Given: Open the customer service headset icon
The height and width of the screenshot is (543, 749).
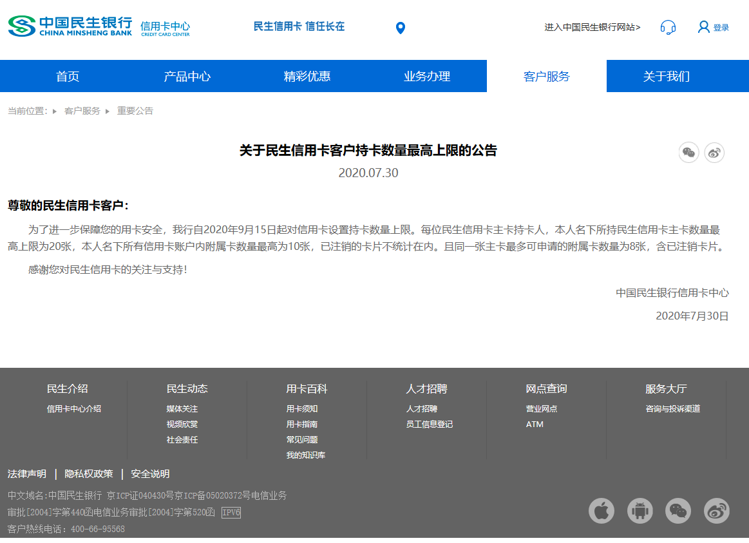Looking at the screenshot, I should point(668,27).
